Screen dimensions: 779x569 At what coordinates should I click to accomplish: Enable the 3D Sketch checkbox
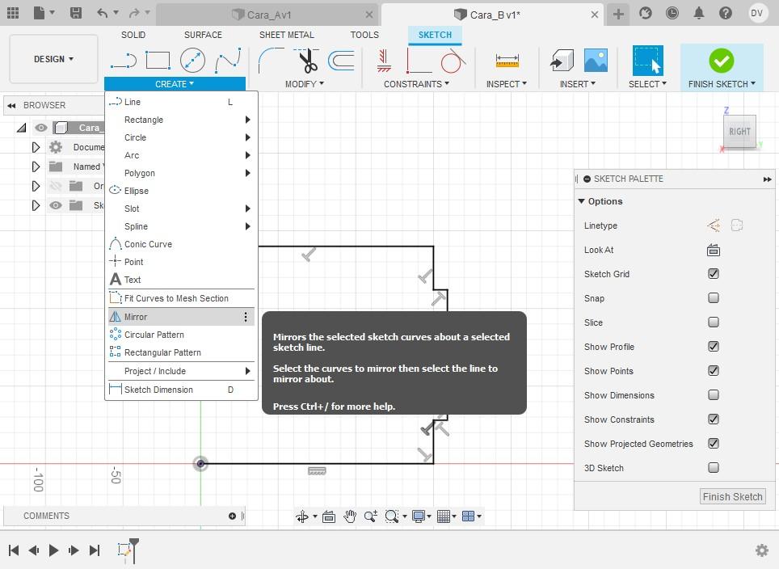(714, 468)
